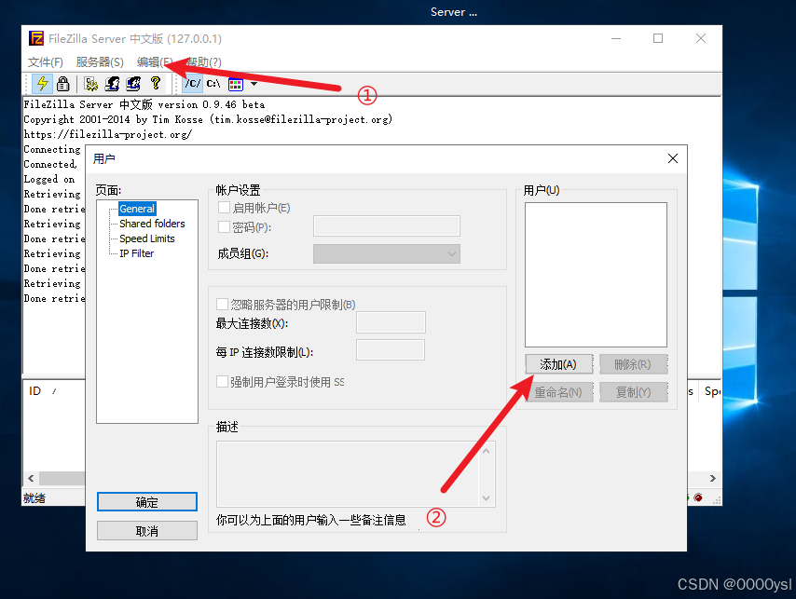
Task: Select IP Filter page
Action: click(136, 253)
